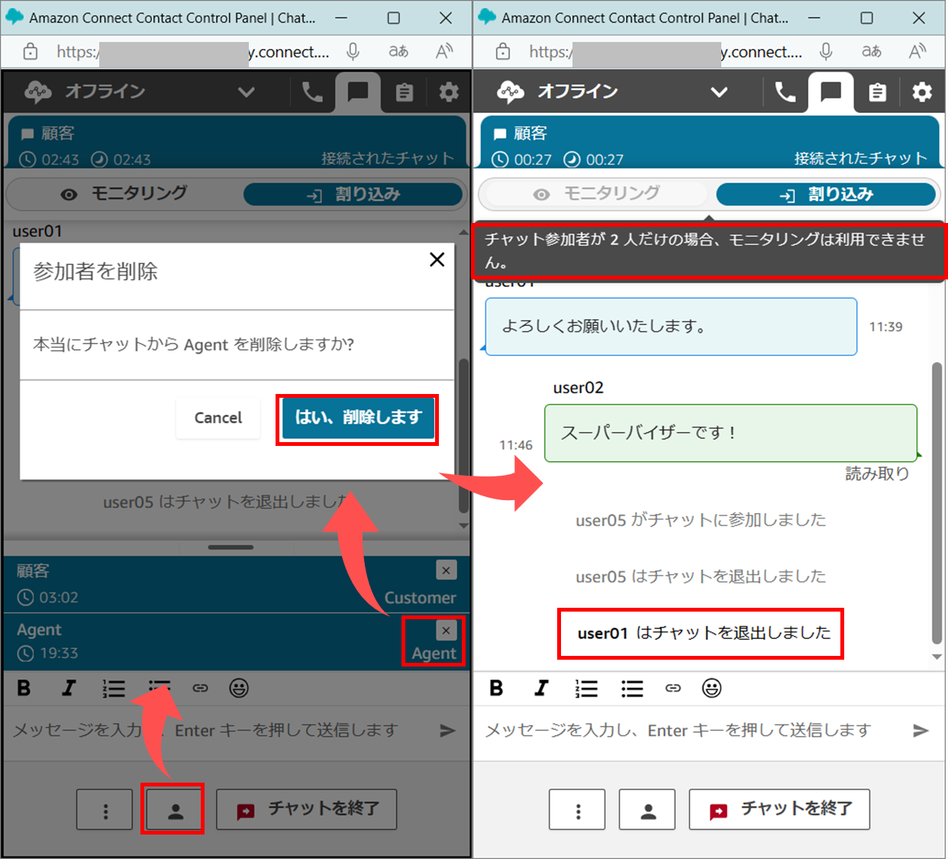The height and width of the screenshot is (859, 948).
Task: Click site lock icon in right browser
Action: pos(503,52)
